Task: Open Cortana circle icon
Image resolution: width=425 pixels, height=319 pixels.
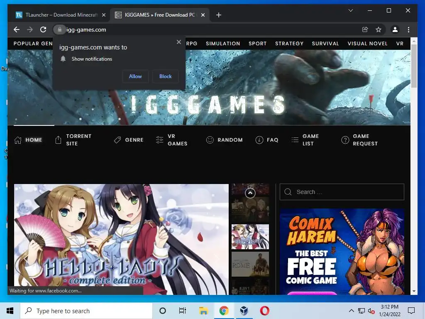Action: point(163,311)
